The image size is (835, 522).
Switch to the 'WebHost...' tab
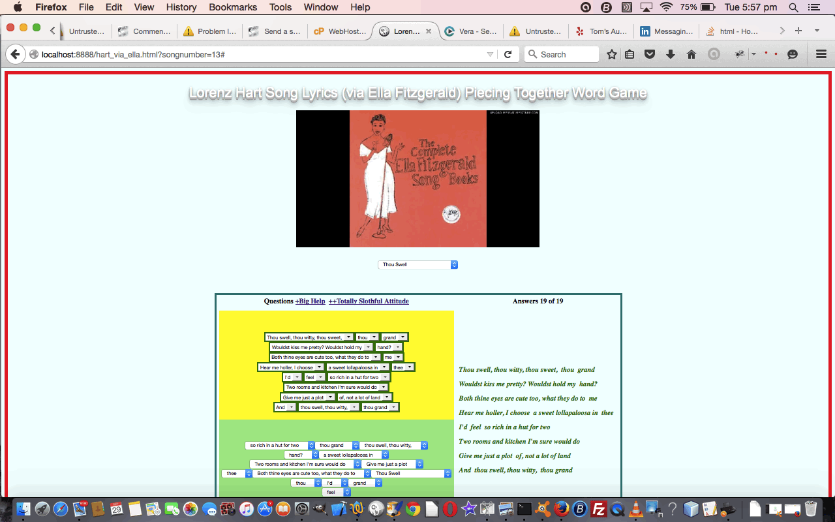point(340,31)
